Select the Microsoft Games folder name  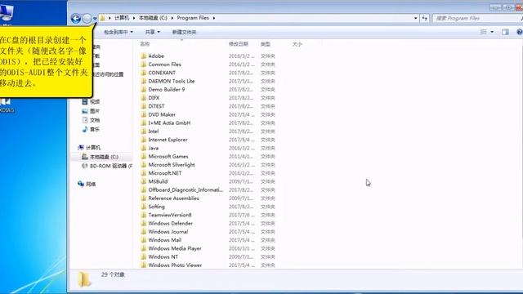click(168, 156)
